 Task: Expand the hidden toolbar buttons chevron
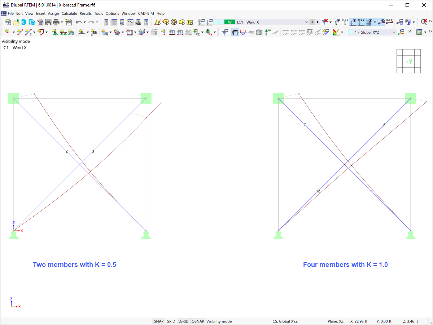click(410, 32)
